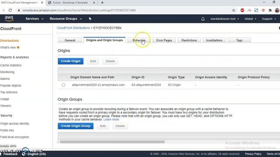Open Monitoring in the sidebar

click(x=7, y=72)
